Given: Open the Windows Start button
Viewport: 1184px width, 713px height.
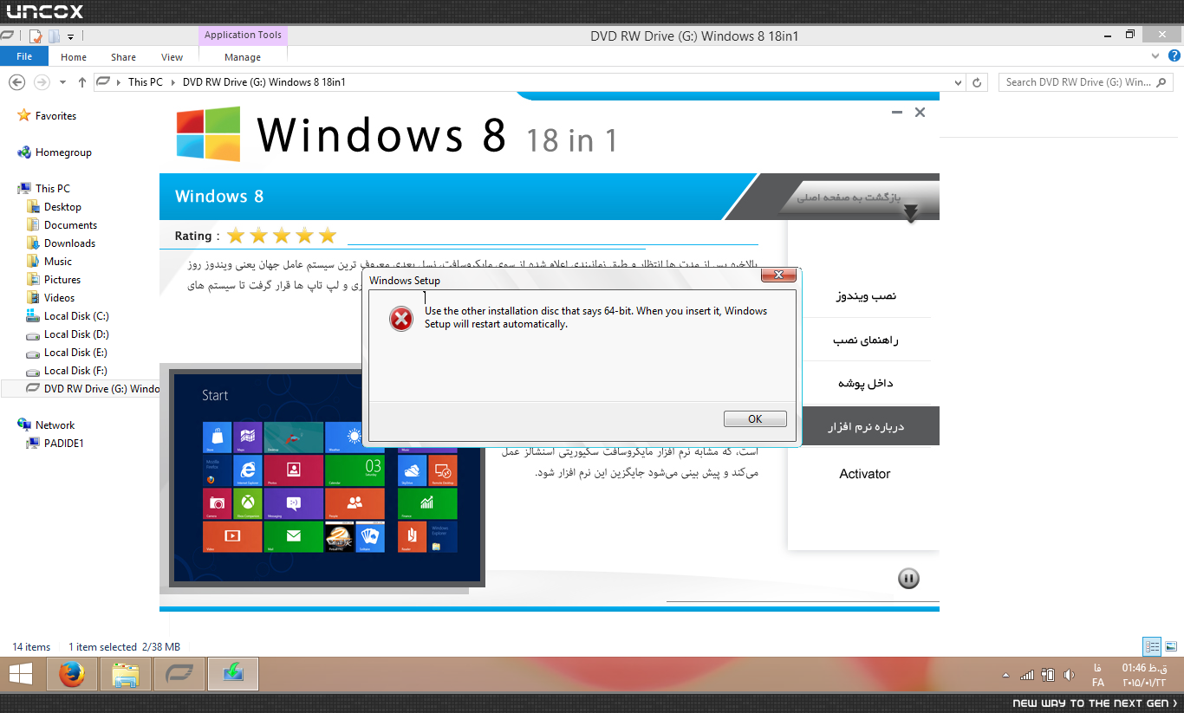Looking at the screenshot, I should tap(21, 674).
